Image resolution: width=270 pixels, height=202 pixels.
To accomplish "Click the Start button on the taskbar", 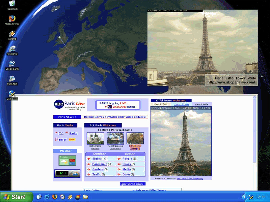I will coord(17,197).
